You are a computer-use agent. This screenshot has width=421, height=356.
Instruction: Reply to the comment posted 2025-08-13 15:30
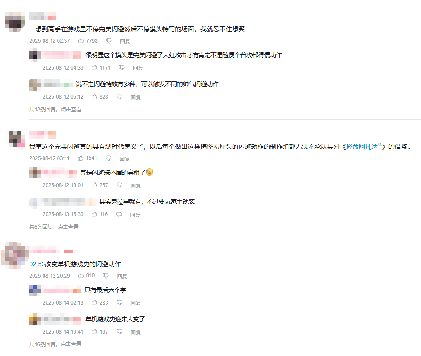click(135, 215)
